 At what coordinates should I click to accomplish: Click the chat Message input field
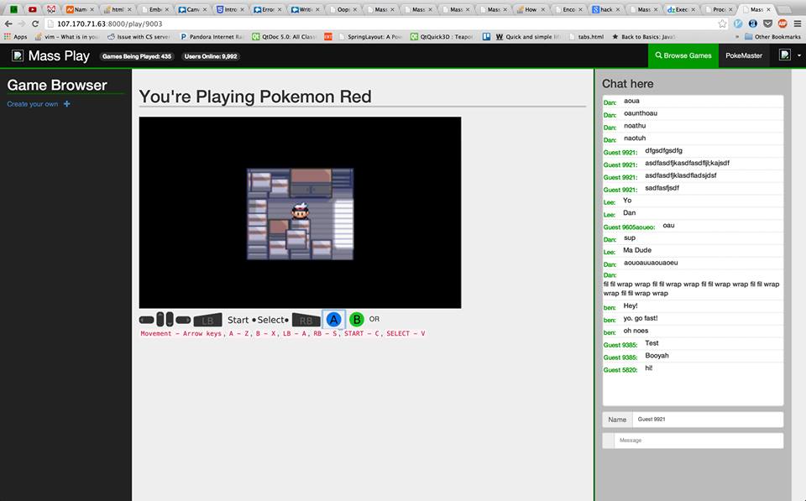click(699, 441)
